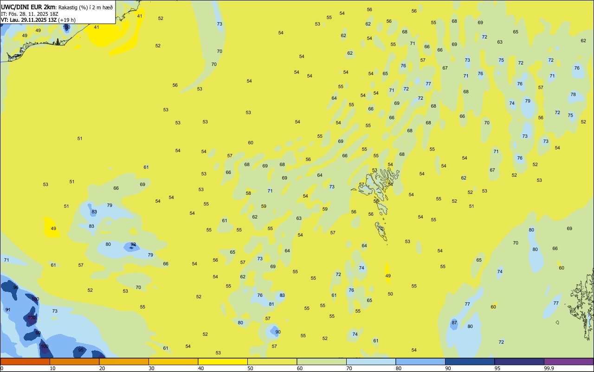The image size is (594, 372).
Task: Click the legend tick label '10'
Action: point(52,368)
